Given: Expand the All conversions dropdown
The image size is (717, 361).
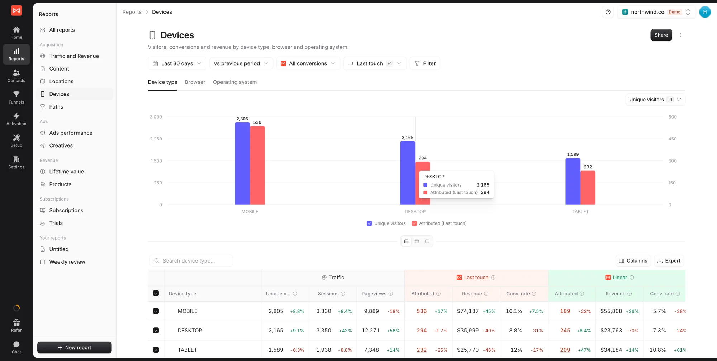Looking at the screenshot, I should click(x=308, y=63).
